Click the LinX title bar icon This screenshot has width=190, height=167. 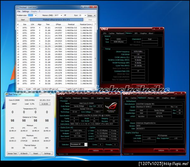coord(18,8)
